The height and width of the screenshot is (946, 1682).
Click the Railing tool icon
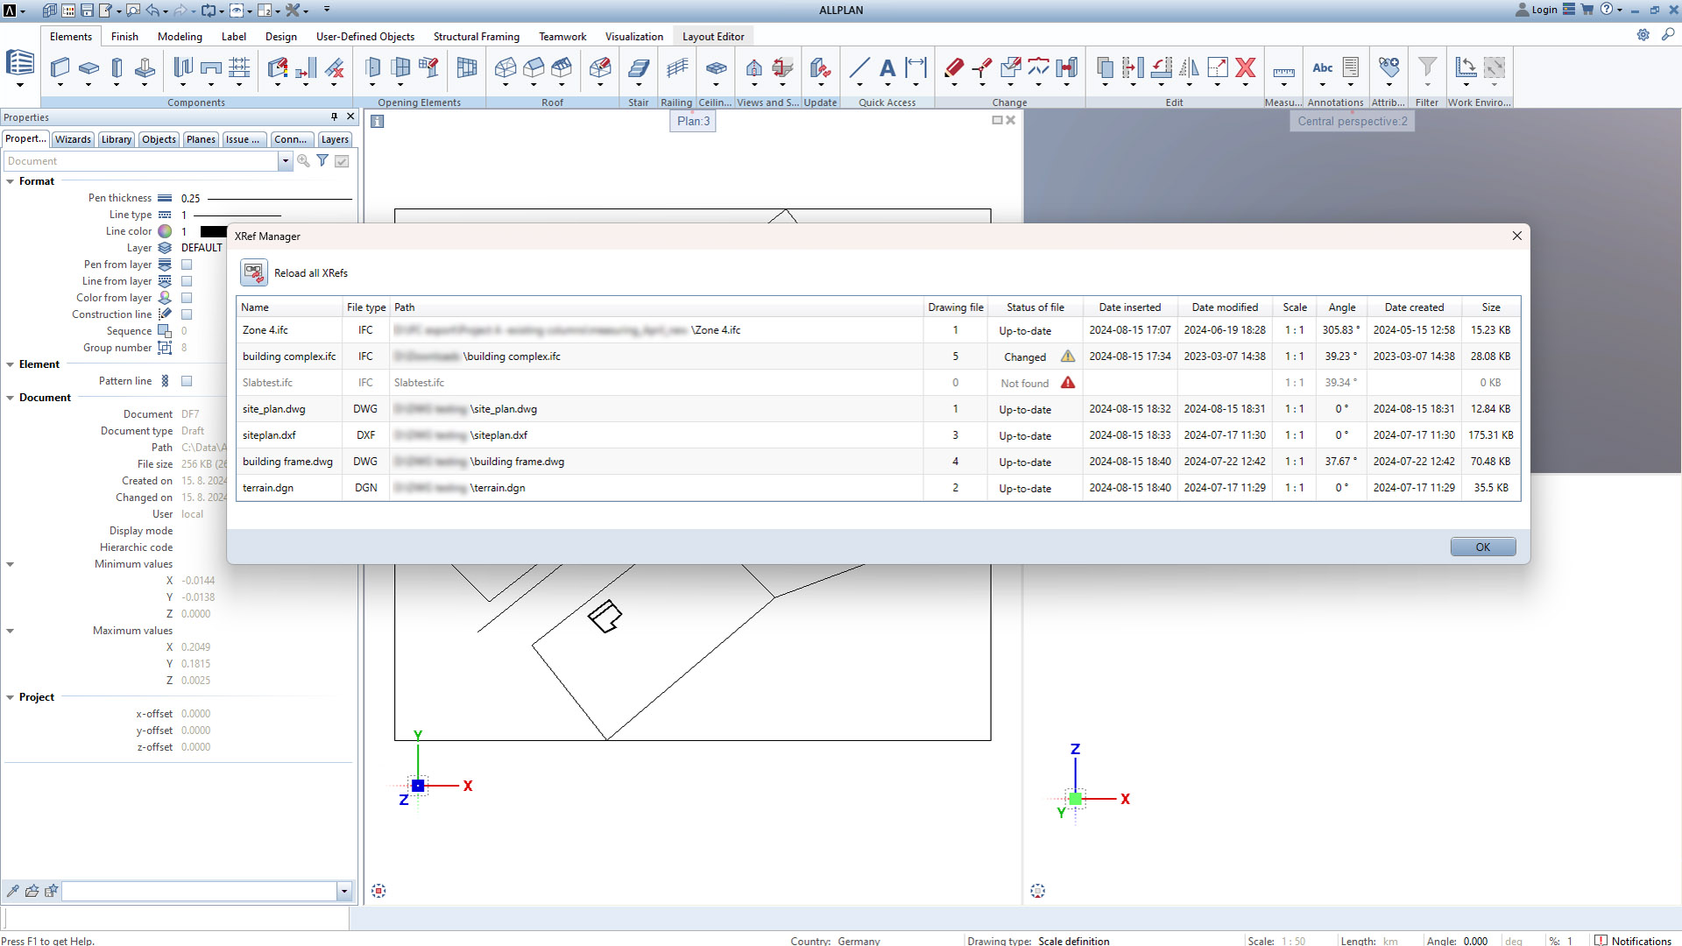tap(676, 67)
